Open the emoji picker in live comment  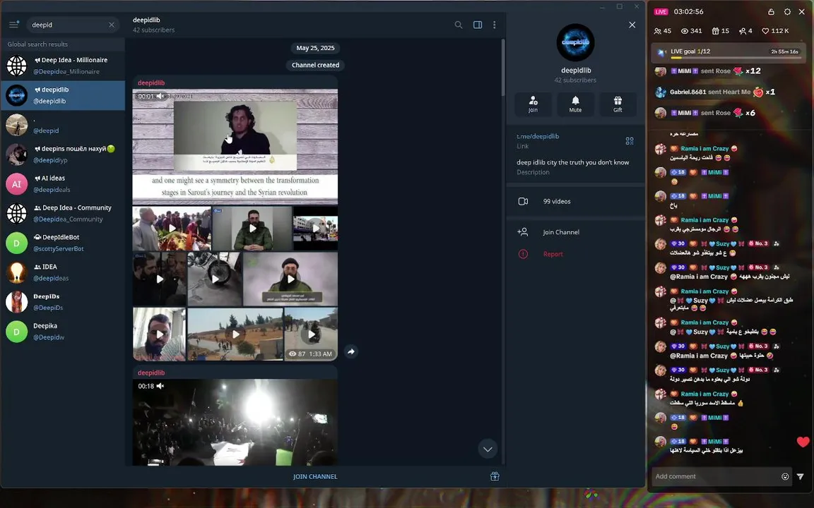click(785, 476)
